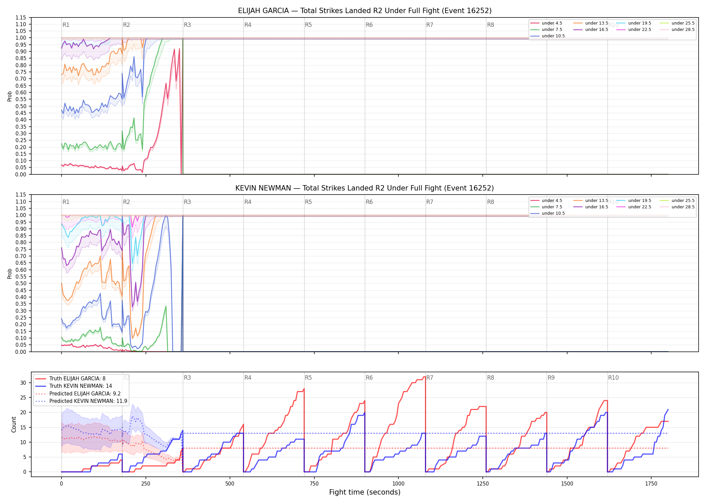The height and width of the screenshot is (504, 706).
Task: Click R3 round marker in the Count chart
Action: tap(187, 378)
